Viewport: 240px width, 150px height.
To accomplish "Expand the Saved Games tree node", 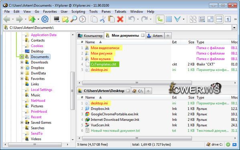I will pos(22,122).
